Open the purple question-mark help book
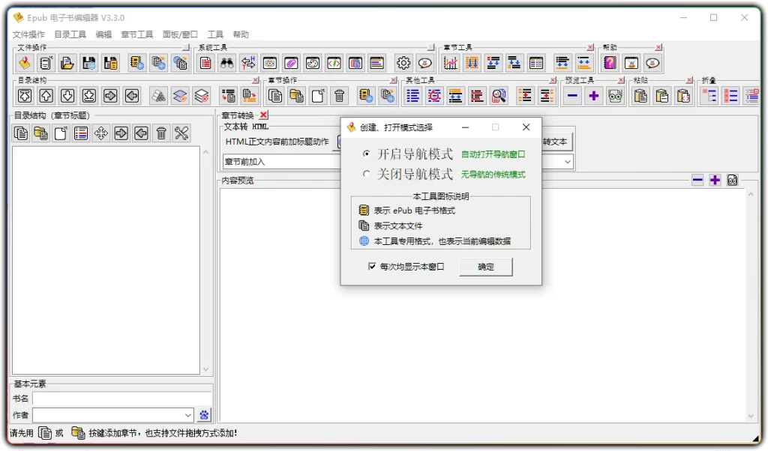This screenshot has width=768, height=451. 610,63
